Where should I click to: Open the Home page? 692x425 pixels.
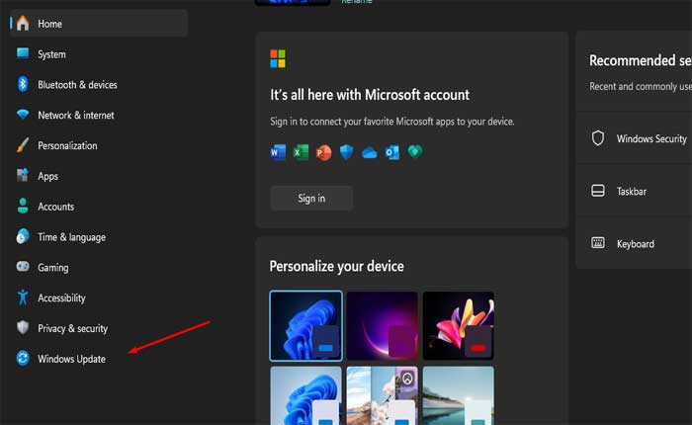click(x=99, y=24)
